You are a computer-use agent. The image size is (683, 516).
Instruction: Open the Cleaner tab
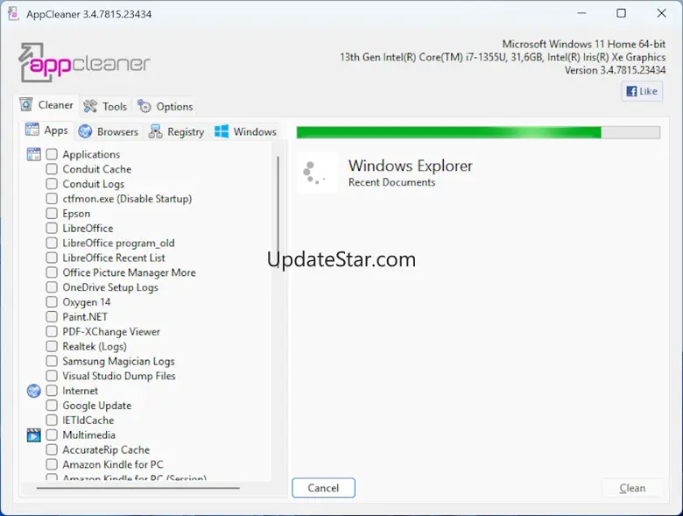46,105
